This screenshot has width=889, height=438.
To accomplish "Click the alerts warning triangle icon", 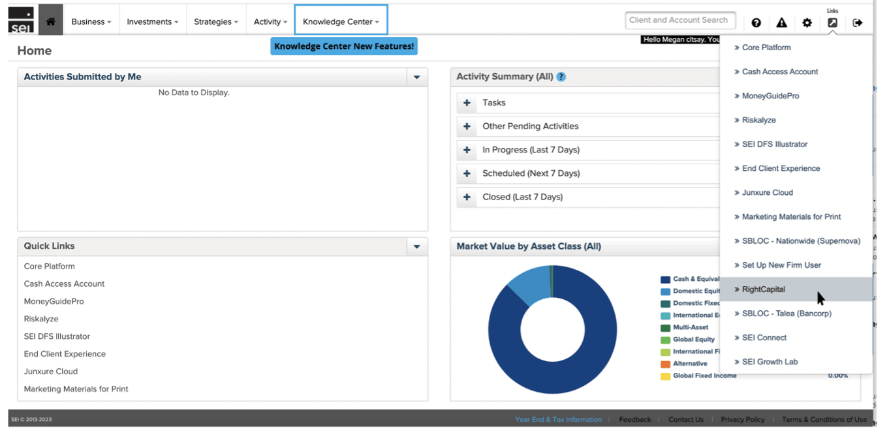I will pyautogui.click(x=781, y=23).
